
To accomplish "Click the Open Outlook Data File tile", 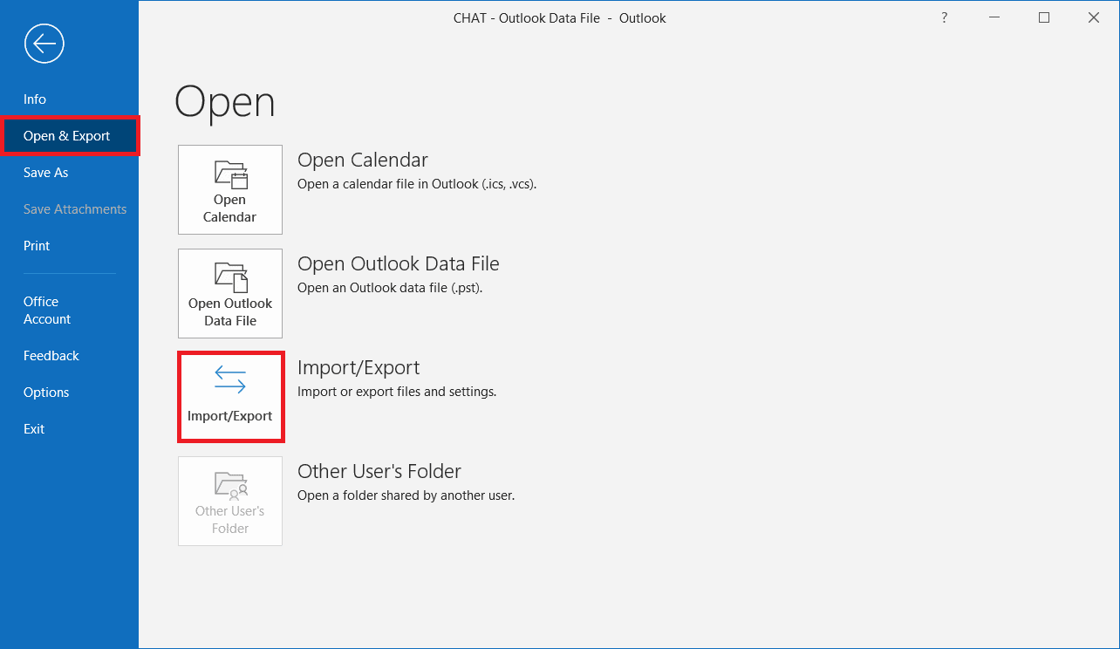I will click(230, 293).
